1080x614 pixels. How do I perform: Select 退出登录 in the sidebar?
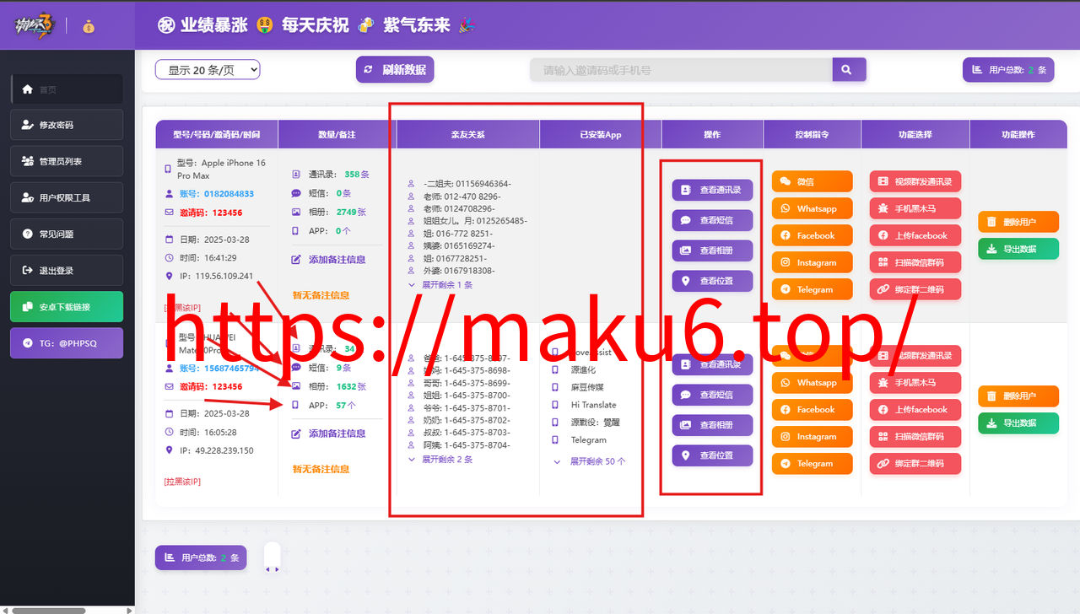point(67,270)
